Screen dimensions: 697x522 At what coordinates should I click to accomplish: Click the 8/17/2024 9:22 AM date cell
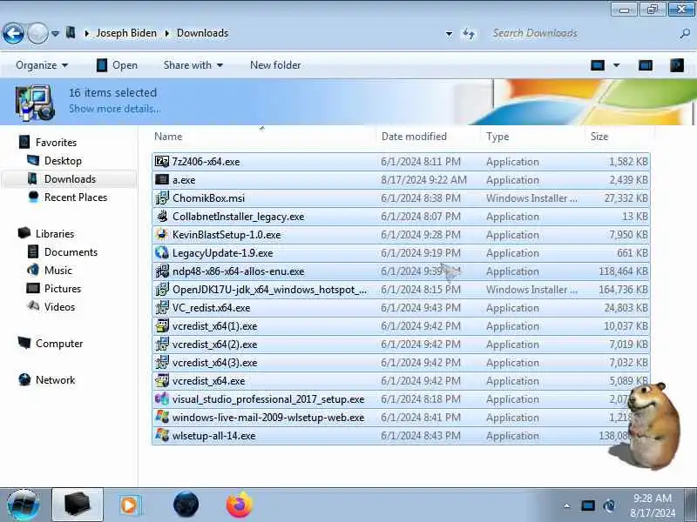[423, 180]
